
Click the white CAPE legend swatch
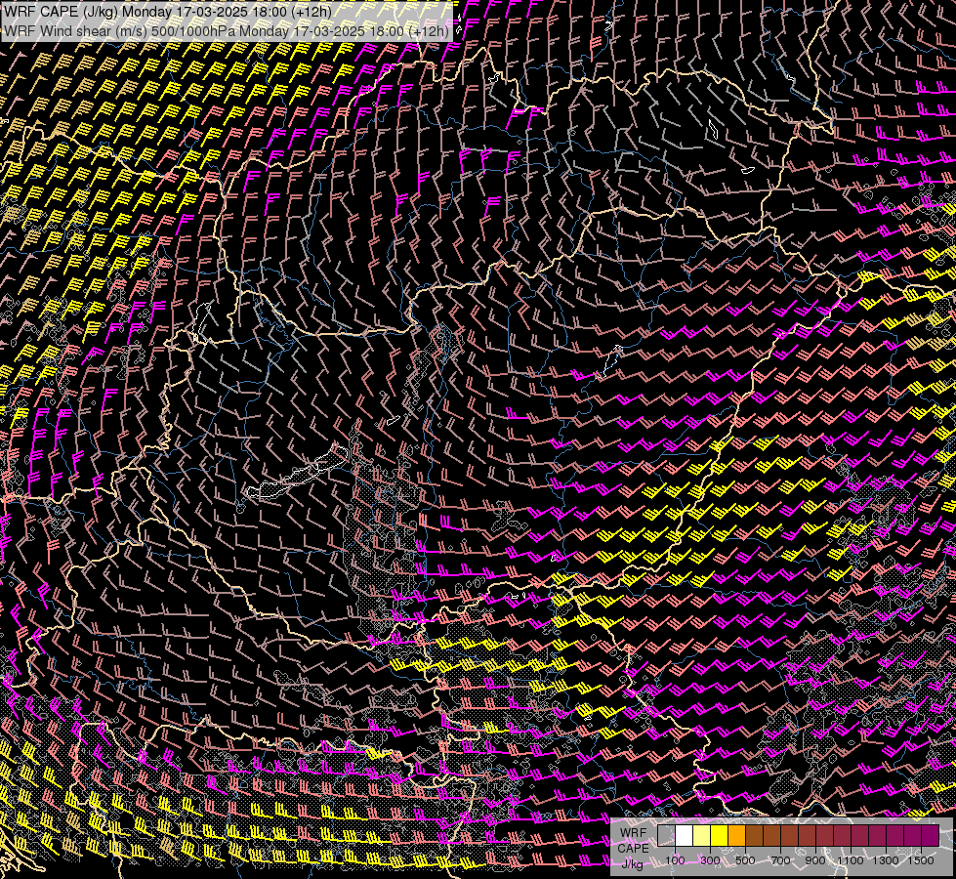click(x=685, y=836)
